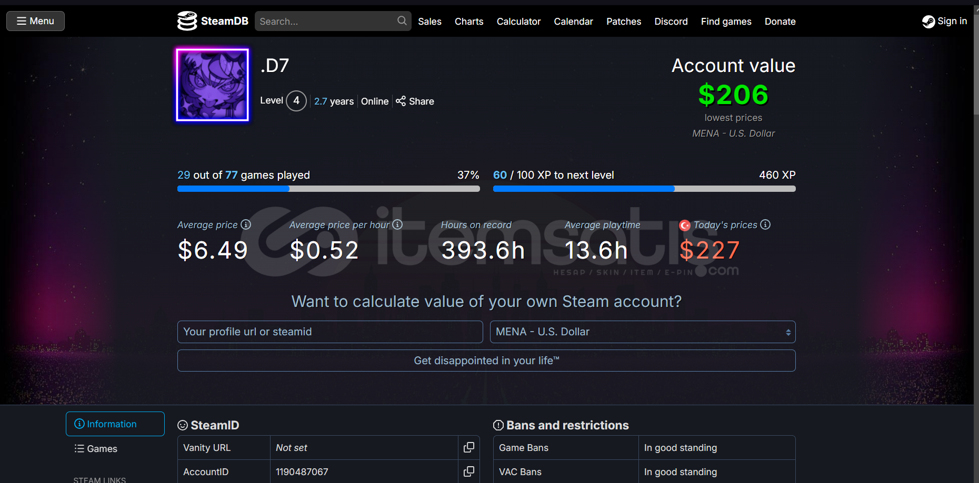Image resolution: width=979 pixels, height=483 pixels.
Task: Open the Sales page
Action: (x=429, y=22)
